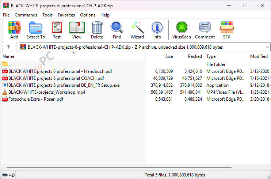Image resolution: width=271 pixels, height=179 pixels.
Task: Click packed value 8,489,324
Action: 193,99
